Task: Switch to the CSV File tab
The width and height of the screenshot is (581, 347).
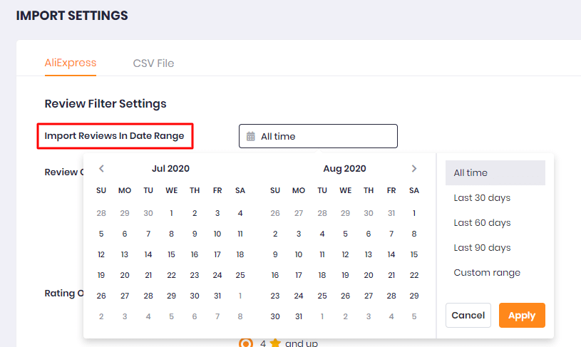Action: 153,63
